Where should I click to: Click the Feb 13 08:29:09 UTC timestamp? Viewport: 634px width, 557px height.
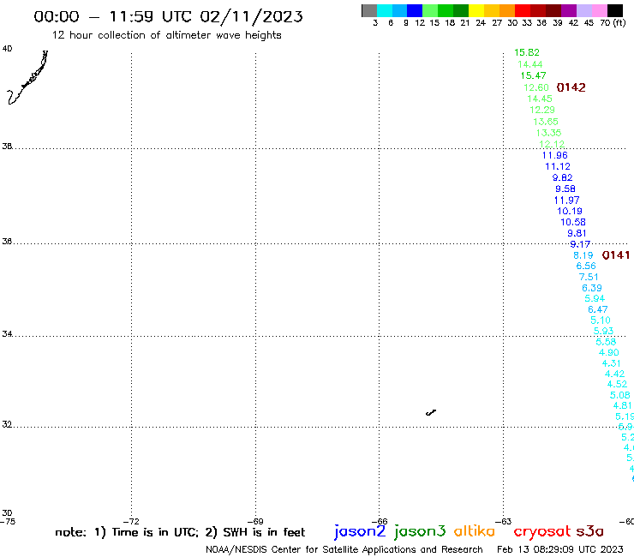pyautogui.click(x=559, y=549)
